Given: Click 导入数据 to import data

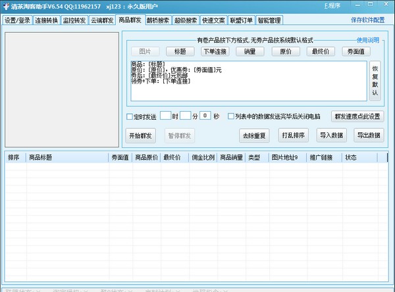Looking at the screenshot, I should point(332,136).
